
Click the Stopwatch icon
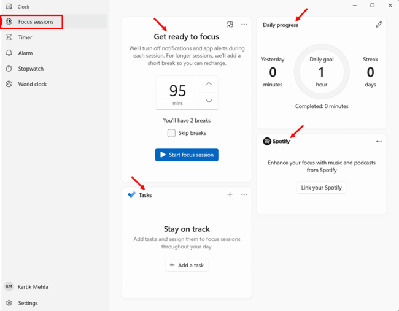(9, 69)
